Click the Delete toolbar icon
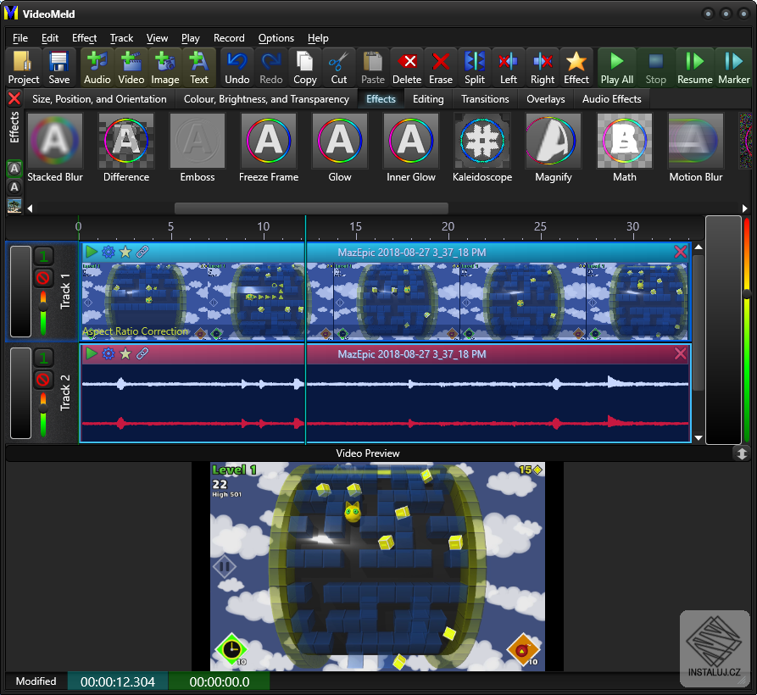Image resolution: width=757 pixels, height=695 pixels. click(x=407, y=68)
